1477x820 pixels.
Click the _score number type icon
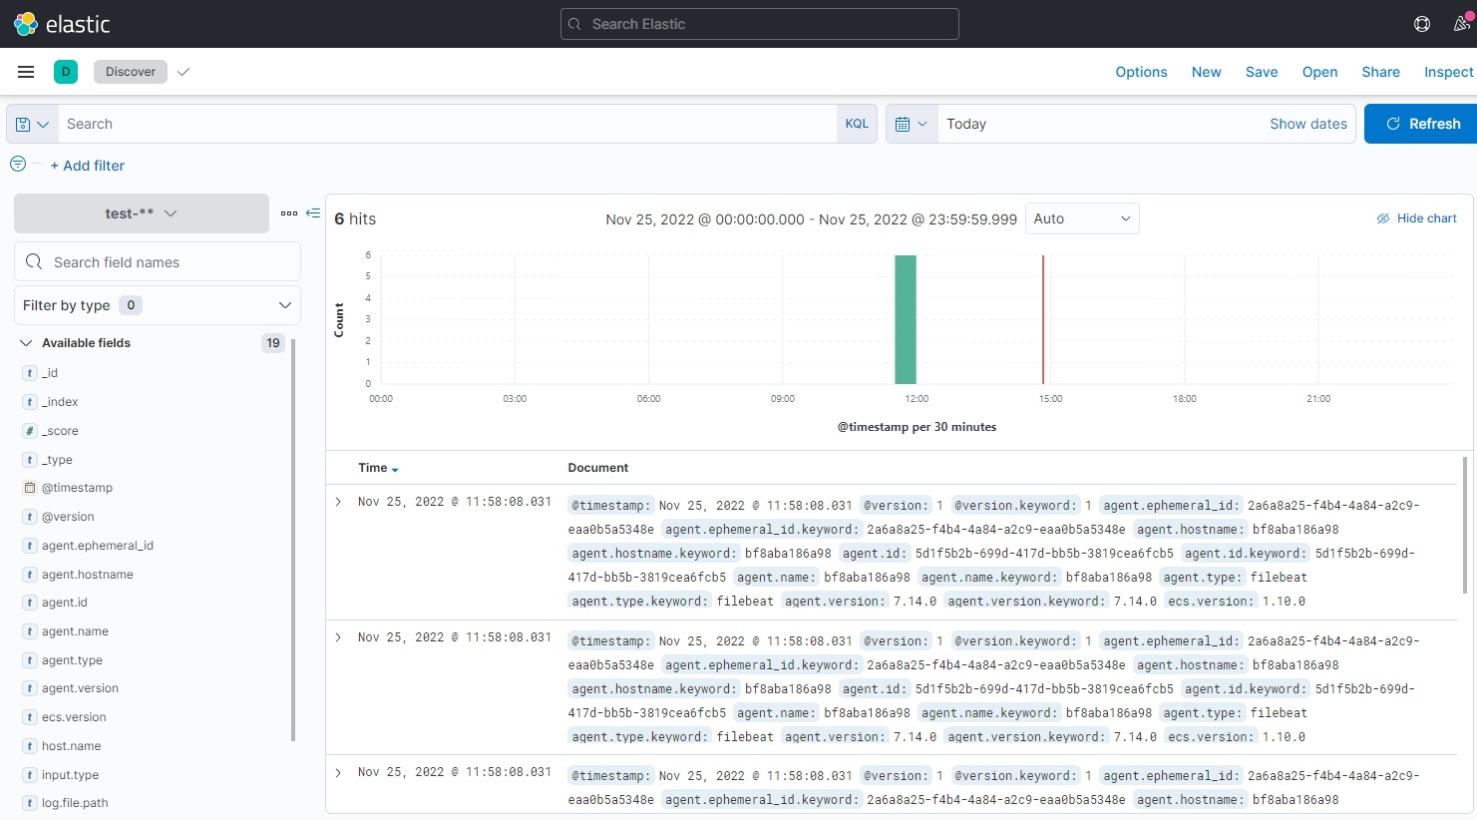point(30,431)
